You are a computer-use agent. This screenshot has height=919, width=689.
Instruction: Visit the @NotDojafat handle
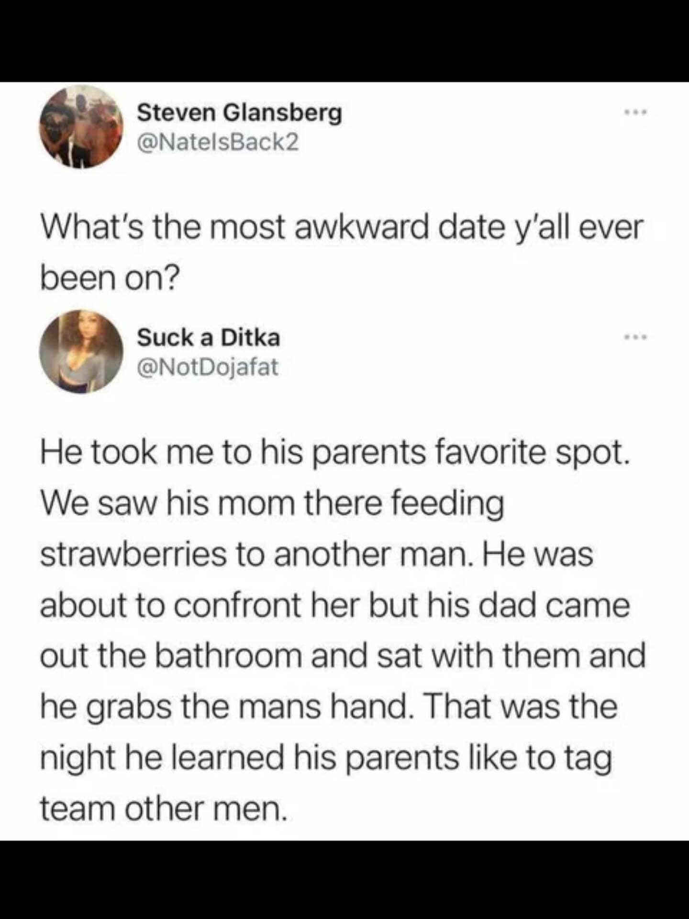[x=207, y=367]
